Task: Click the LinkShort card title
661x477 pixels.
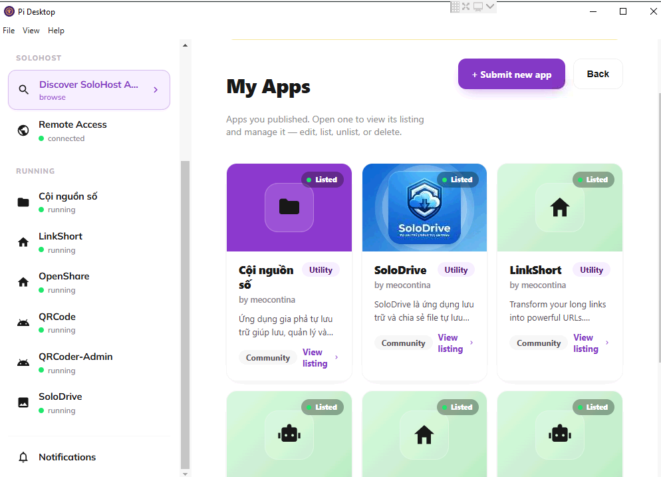Action: tap(535, 270)
